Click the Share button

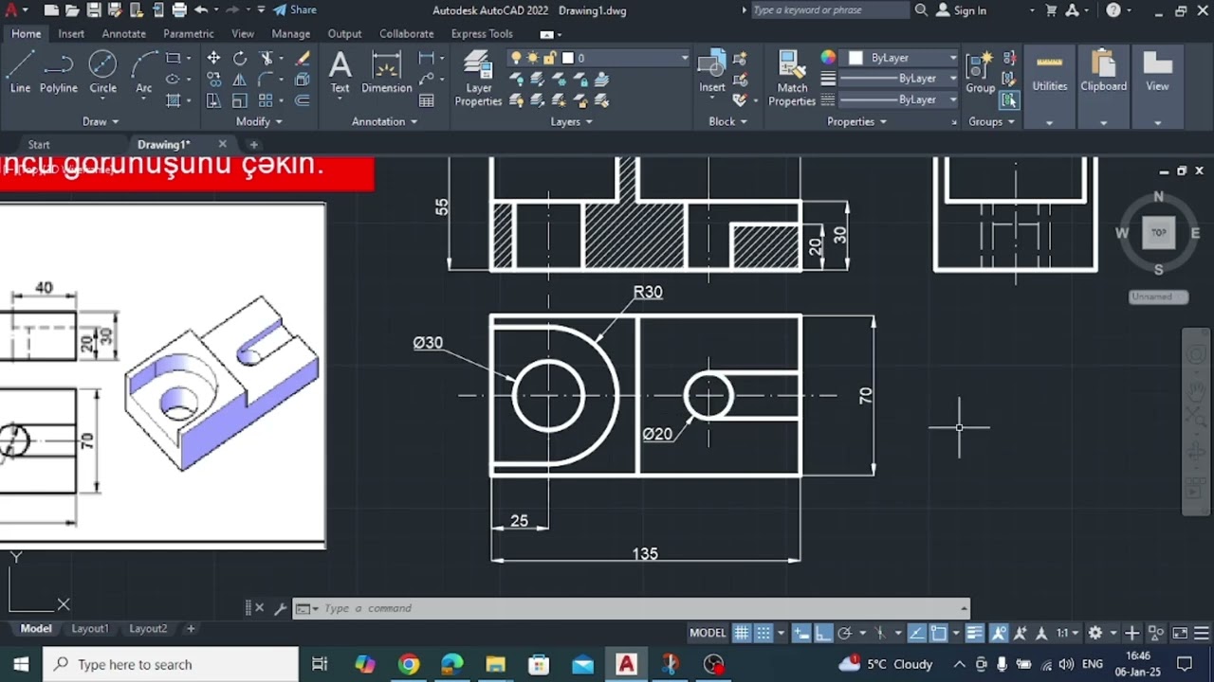point(295,10)
